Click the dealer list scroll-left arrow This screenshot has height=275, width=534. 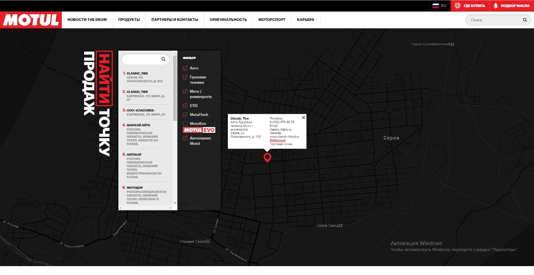point(120,207)
